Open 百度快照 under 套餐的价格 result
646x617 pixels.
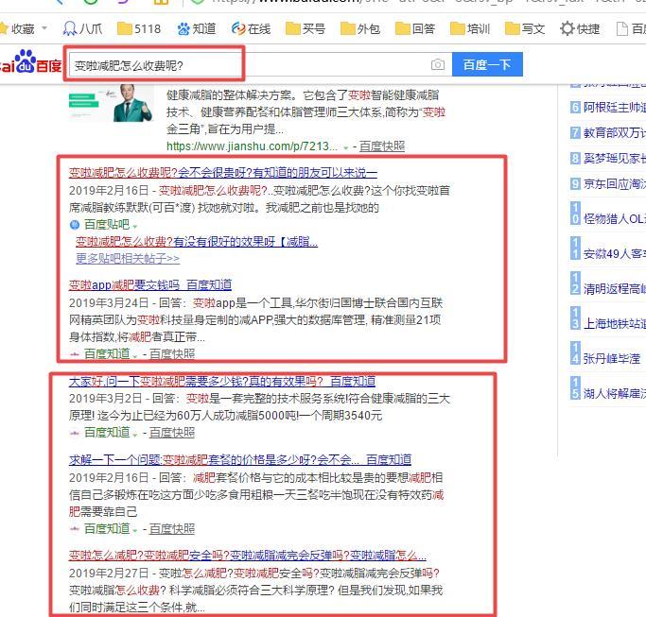coord(172,528)
